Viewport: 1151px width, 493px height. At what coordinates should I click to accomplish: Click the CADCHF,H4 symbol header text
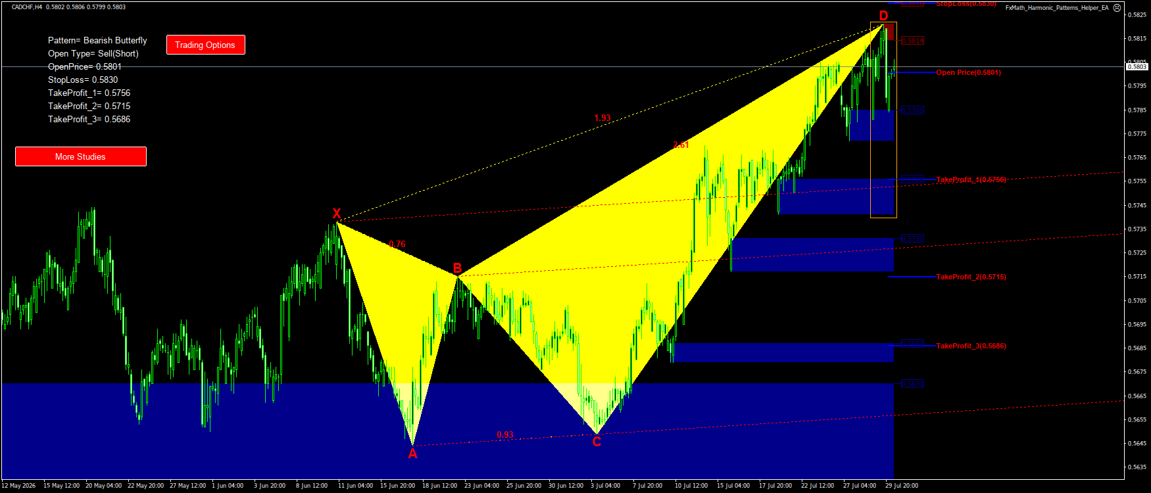(x=27, y=7)
